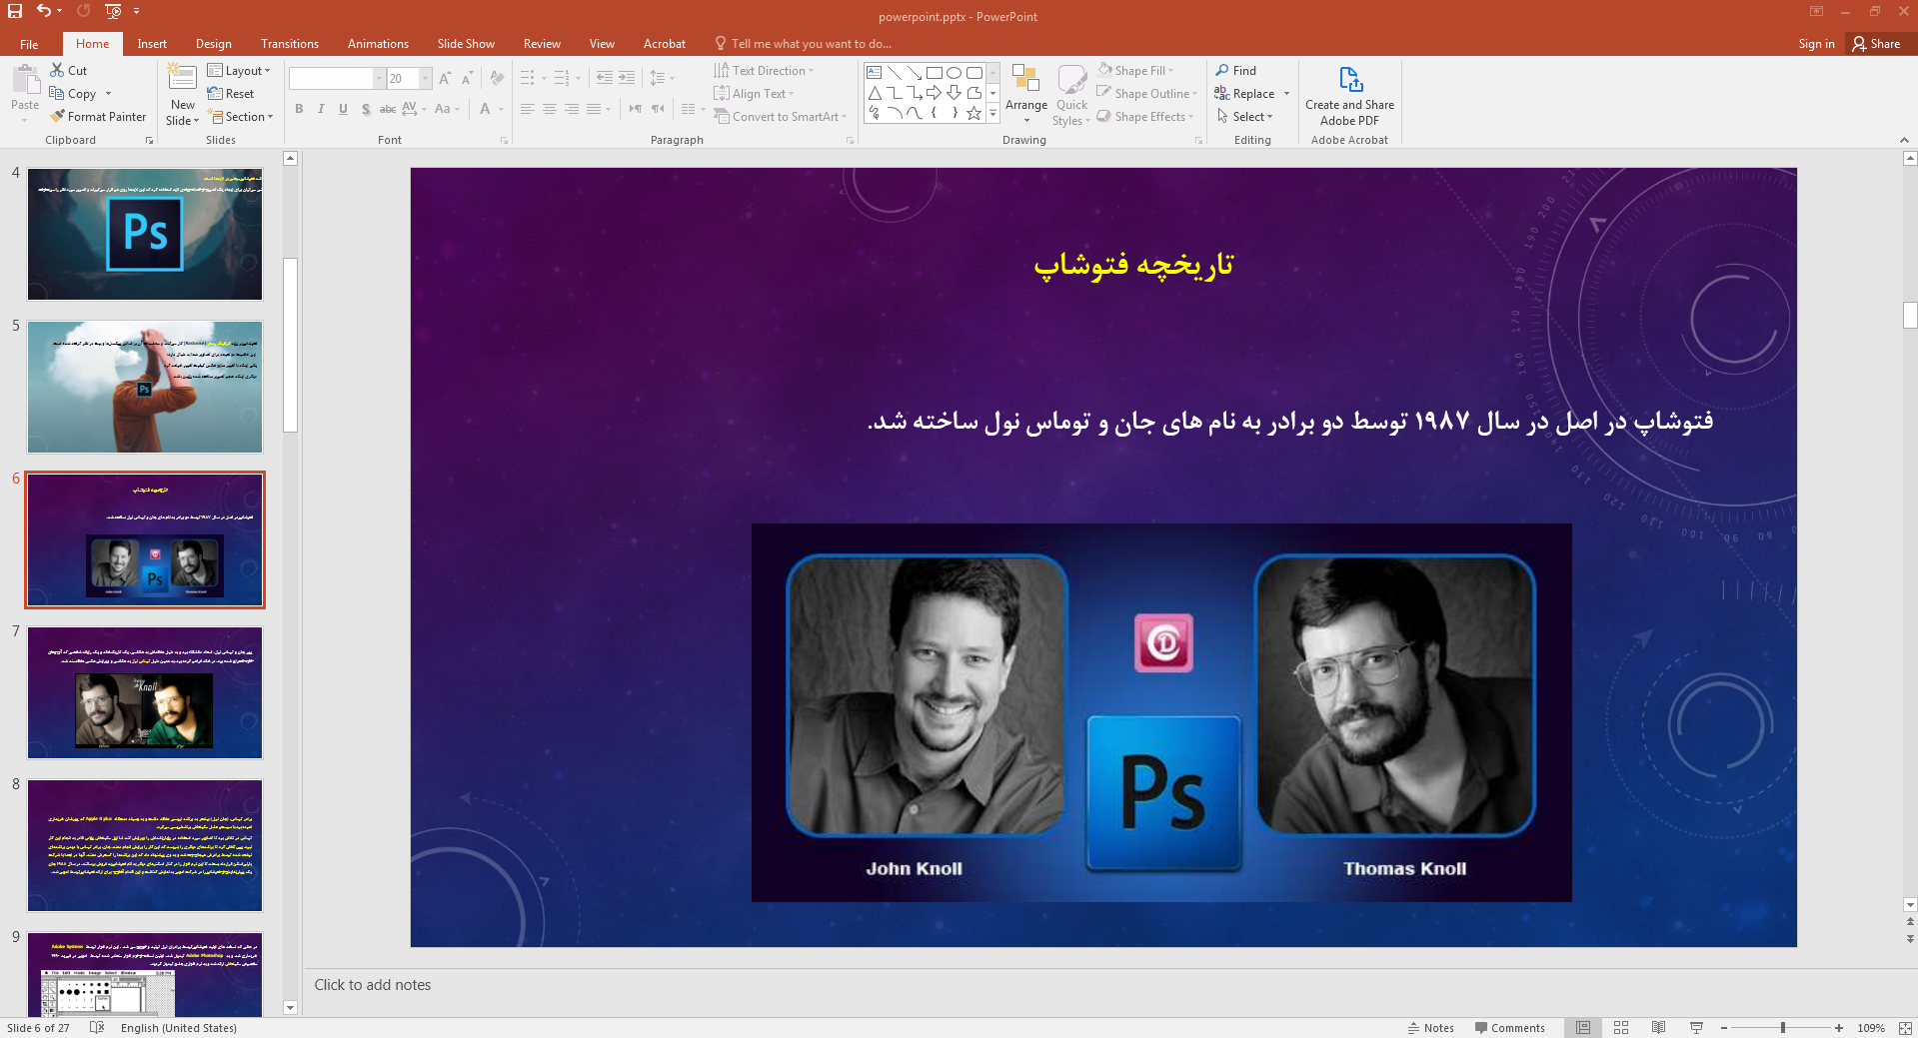The width and height of the screenshot is (1918, 1038).
Task: Open the Select dropdown in Editing
Action: point(1244,117)
